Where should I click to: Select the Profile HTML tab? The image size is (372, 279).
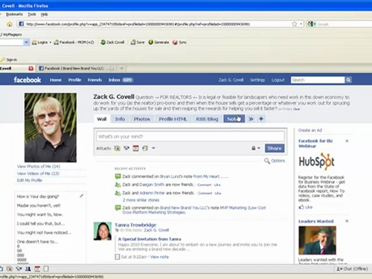[x=173, y=119]
